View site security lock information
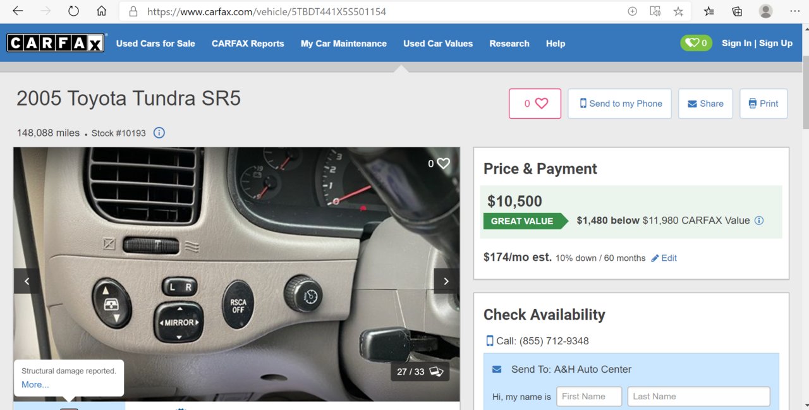This screenshot has height=410, width=809. (x=133, y=11)
